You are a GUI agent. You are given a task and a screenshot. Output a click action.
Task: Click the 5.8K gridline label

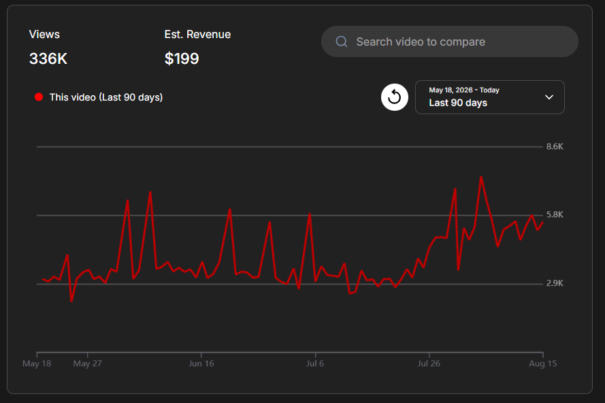click(x=555, y=215)
